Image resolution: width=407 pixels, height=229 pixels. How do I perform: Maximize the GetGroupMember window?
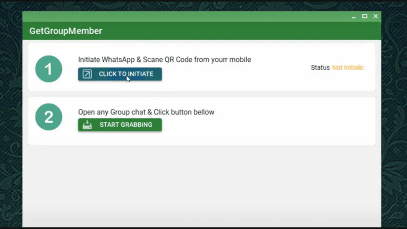[365, 16]
